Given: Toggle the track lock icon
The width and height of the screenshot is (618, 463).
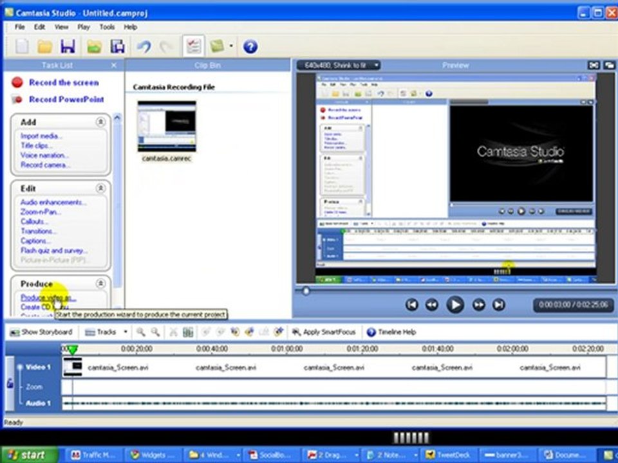Looking at the screenshot, I should tap(10, 383).
